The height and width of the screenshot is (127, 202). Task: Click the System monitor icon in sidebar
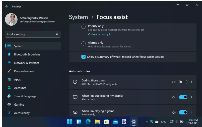point(9,46)
